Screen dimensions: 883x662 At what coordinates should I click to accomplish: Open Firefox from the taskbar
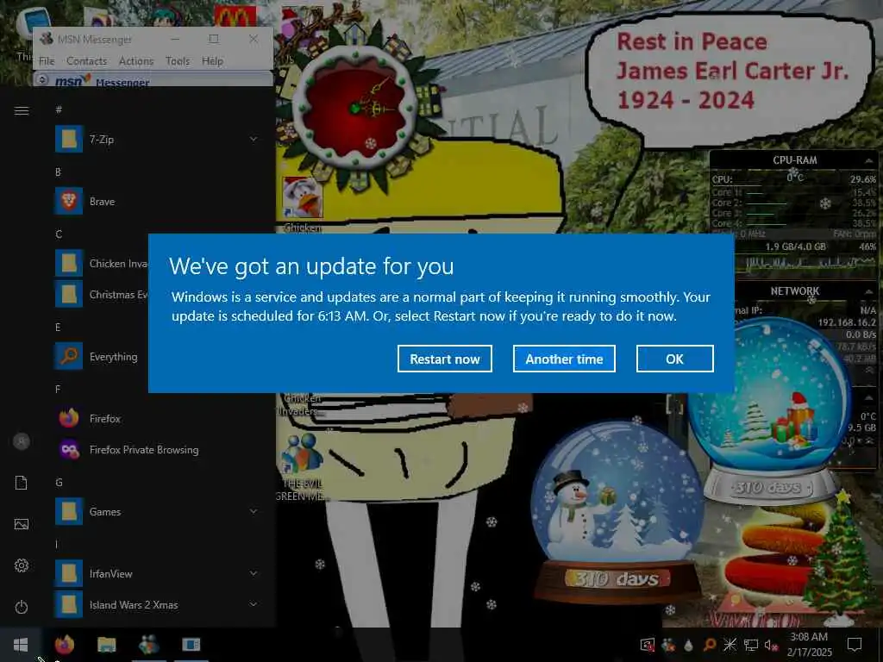pos(65,645)
